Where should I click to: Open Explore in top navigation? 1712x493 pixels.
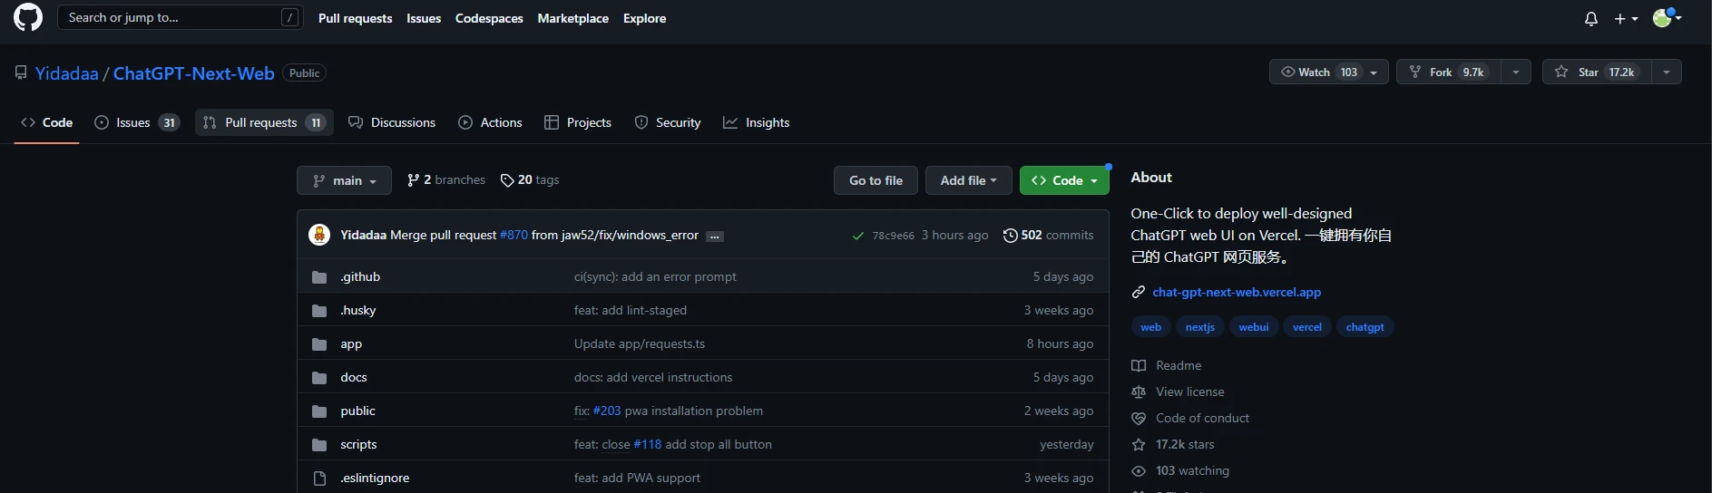(645, 18)
